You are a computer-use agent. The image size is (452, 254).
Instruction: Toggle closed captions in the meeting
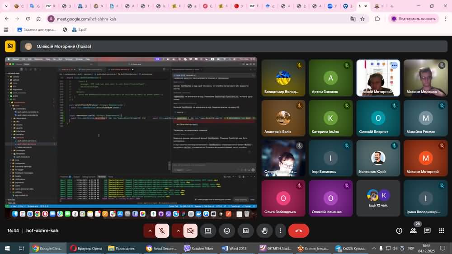[x=245, y=230]
